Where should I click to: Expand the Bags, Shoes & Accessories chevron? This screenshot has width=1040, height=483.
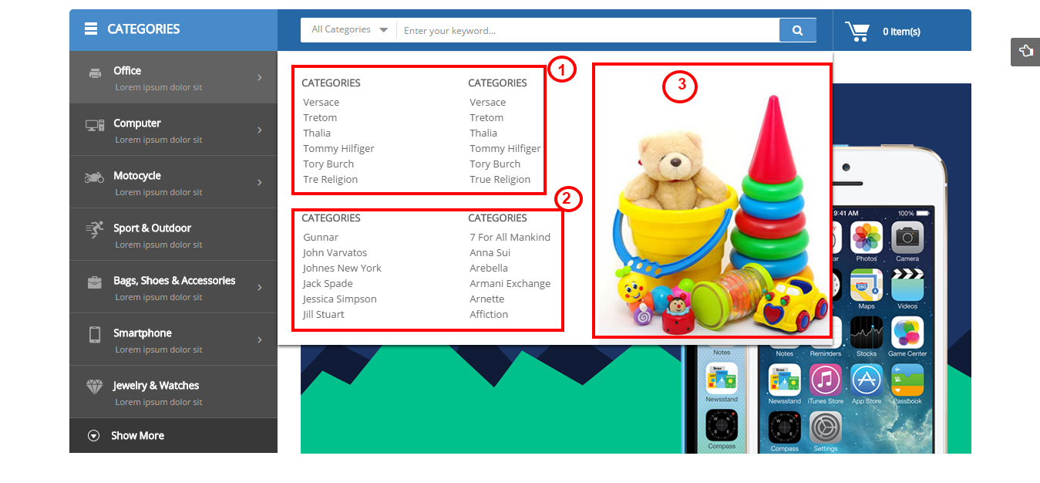coord(260,287)
